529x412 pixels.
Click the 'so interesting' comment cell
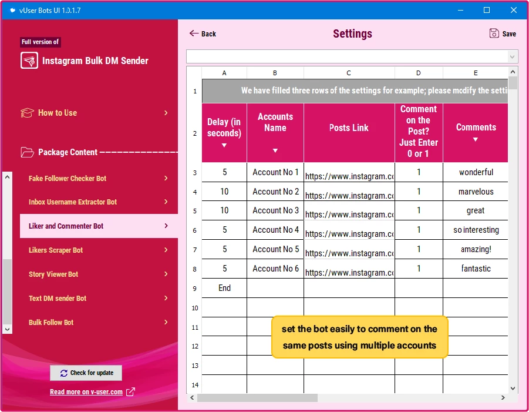pyautogui.click(x=476, y=230)
